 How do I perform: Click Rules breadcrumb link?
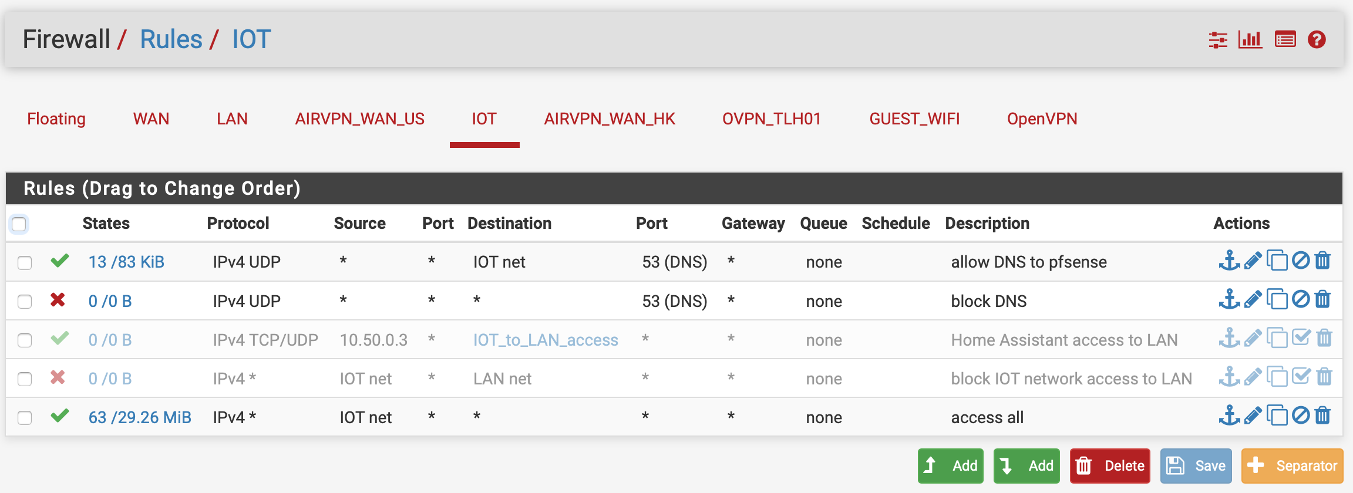(x=171, y=39)
